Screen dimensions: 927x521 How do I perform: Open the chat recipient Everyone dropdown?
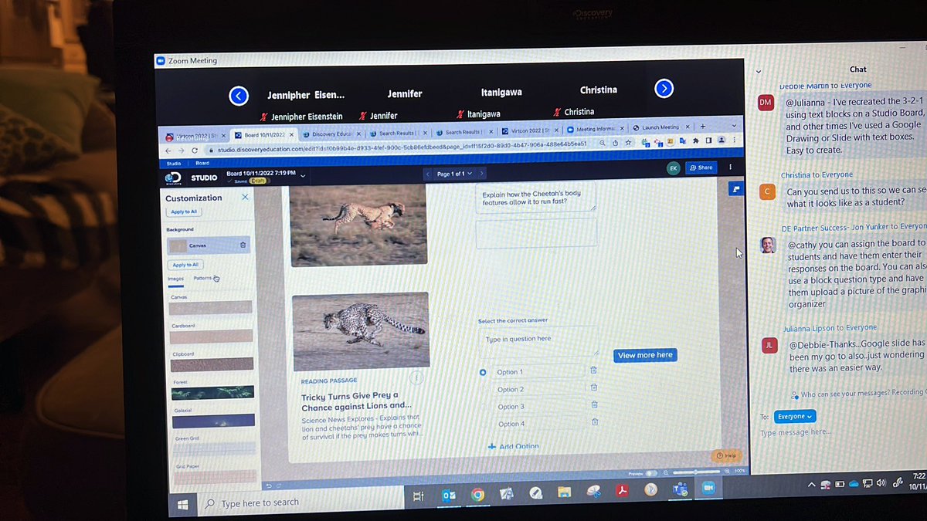[795, 417]
